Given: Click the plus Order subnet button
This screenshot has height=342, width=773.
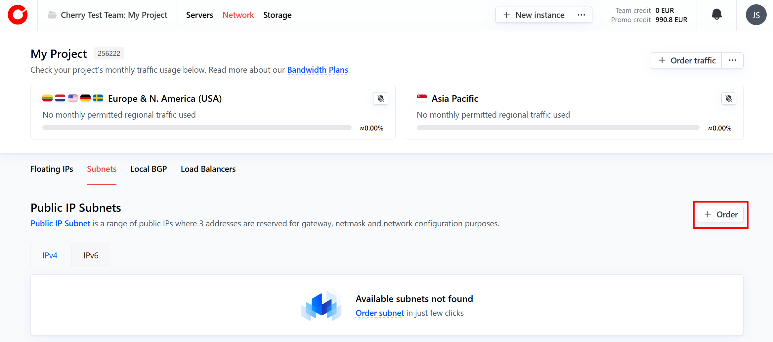Looking at the screenshot, I should pos(720,214).
